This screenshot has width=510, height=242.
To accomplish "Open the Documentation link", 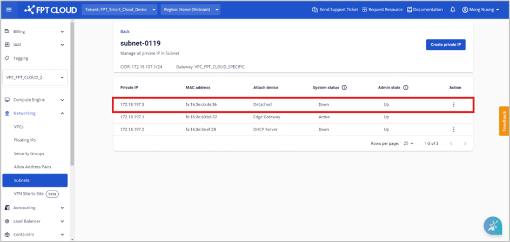I will tap(425, 10).
